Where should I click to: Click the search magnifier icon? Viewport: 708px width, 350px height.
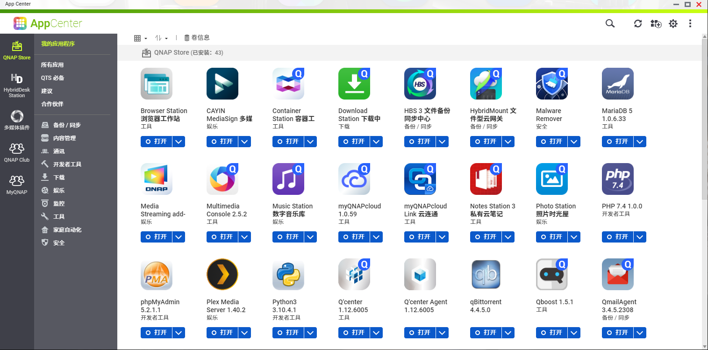pyautogui.click(x=610, y=23)
